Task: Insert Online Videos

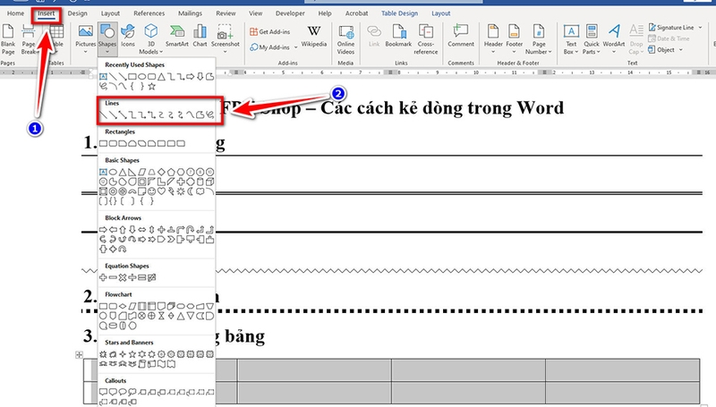Action: point(345,39)
